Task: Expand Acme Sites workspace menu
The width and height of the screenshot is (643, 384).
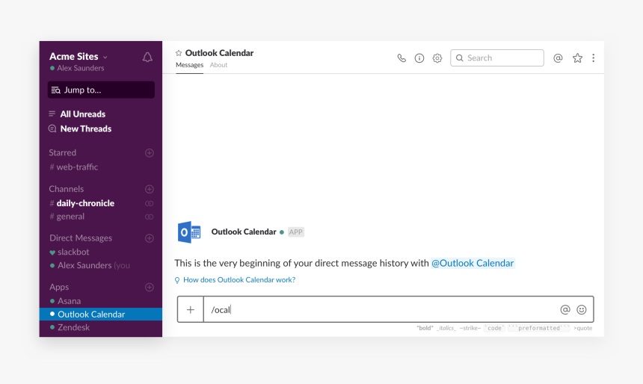Action: [x=79, y=56]
